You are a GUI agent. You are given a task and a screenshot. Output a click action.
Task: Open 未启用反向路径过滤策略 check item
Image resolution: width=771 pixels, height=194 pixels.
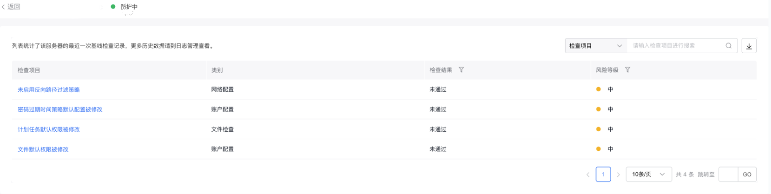[x=49, y=90]
